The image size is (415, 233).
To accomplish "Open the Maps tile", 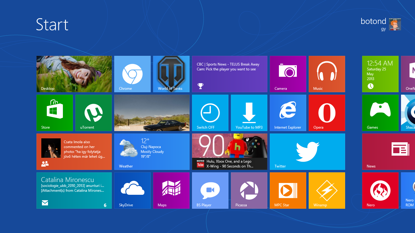I will pos(171,191).
